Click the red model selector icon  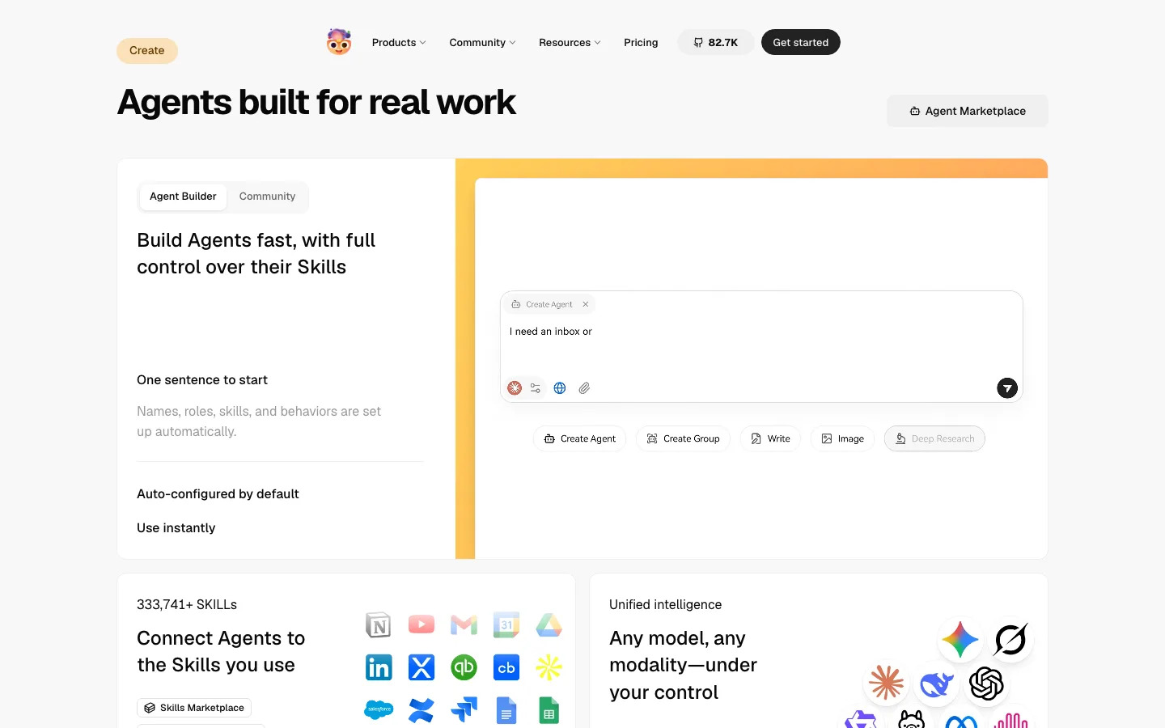(515, 388)
